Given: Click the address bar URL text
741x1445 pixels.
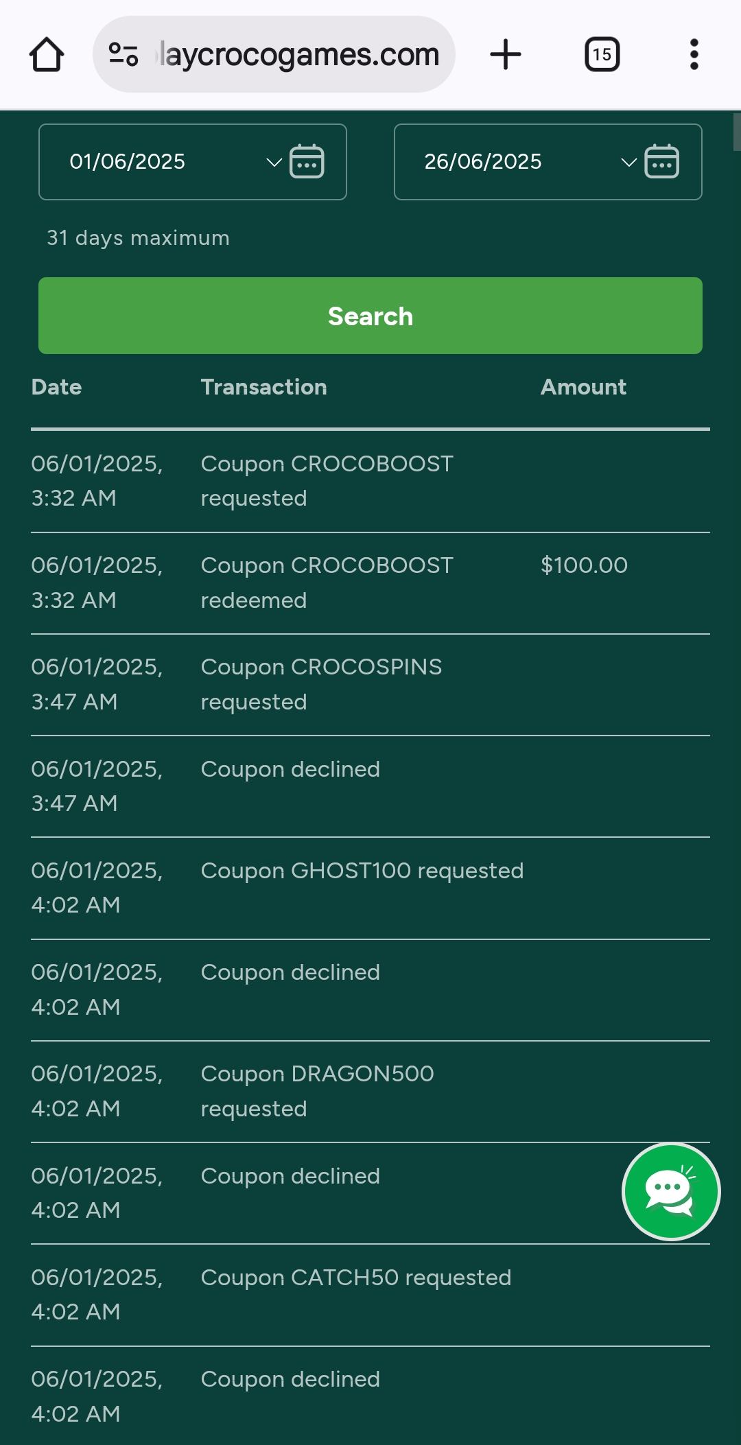Looking at the screenshot, I should (x=299, y=54).
